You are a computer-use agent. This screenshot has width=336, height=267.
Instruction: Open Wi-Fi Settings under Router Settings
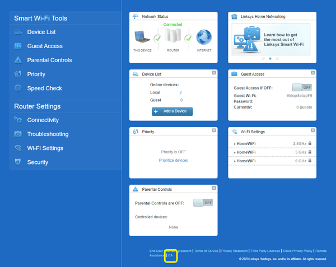point(45,148)
